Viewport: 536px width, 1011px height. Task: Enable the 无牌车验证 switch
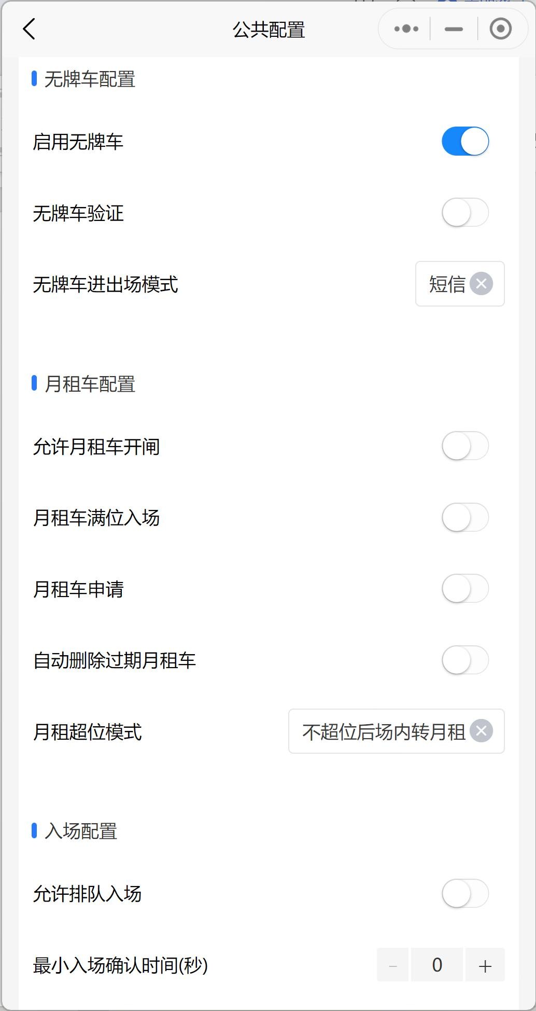[465, 212]
